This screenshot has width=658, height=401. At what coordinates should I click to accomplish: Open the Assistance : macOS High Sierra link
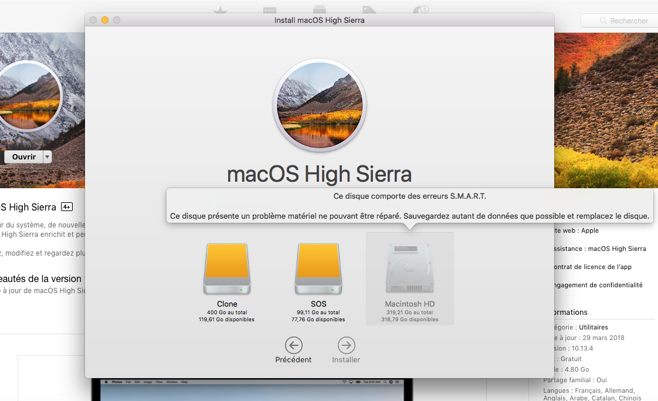click(x=600, y=249)
